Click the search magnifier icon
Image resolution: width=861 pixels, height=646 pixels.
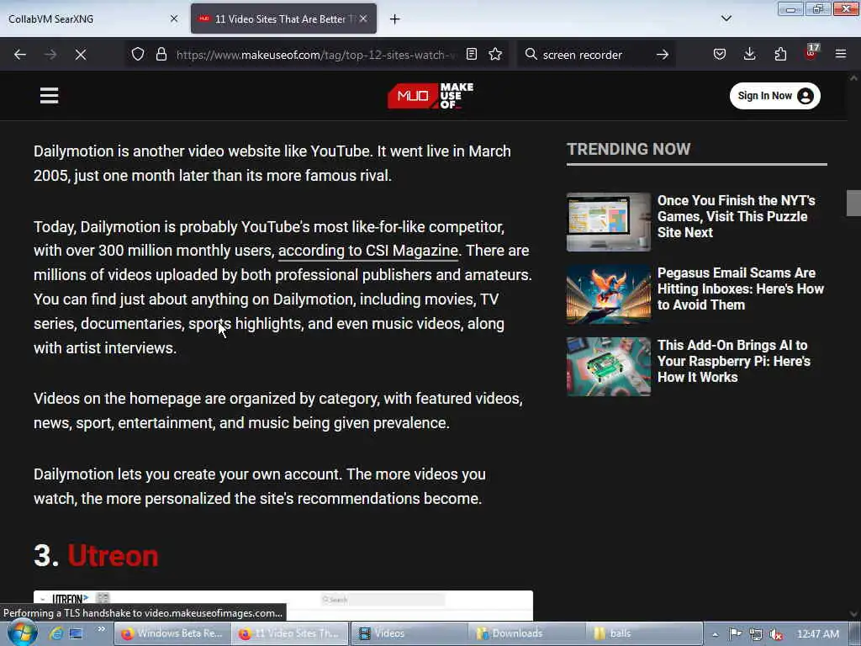531,55
